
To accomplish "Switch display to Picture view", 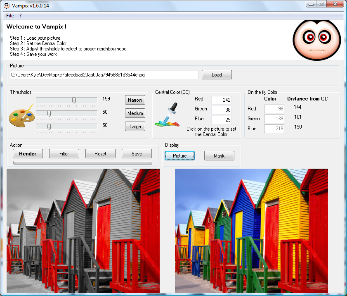I will click(x=179, y=156).
